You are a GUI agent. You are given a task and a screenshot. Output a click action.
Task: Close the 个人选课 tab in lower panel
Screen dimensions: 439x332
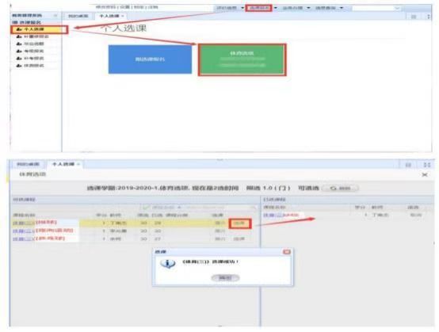pos(78,164)
